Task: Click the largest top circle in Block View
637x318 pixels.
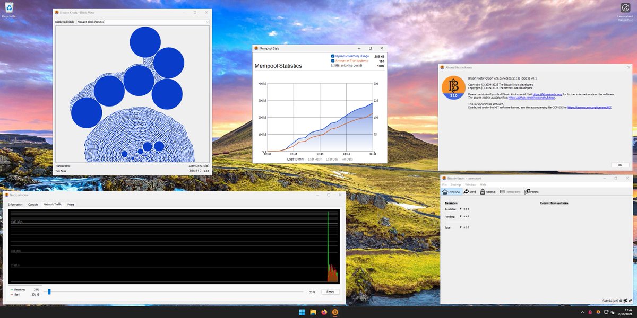Action: coord(145,41)
